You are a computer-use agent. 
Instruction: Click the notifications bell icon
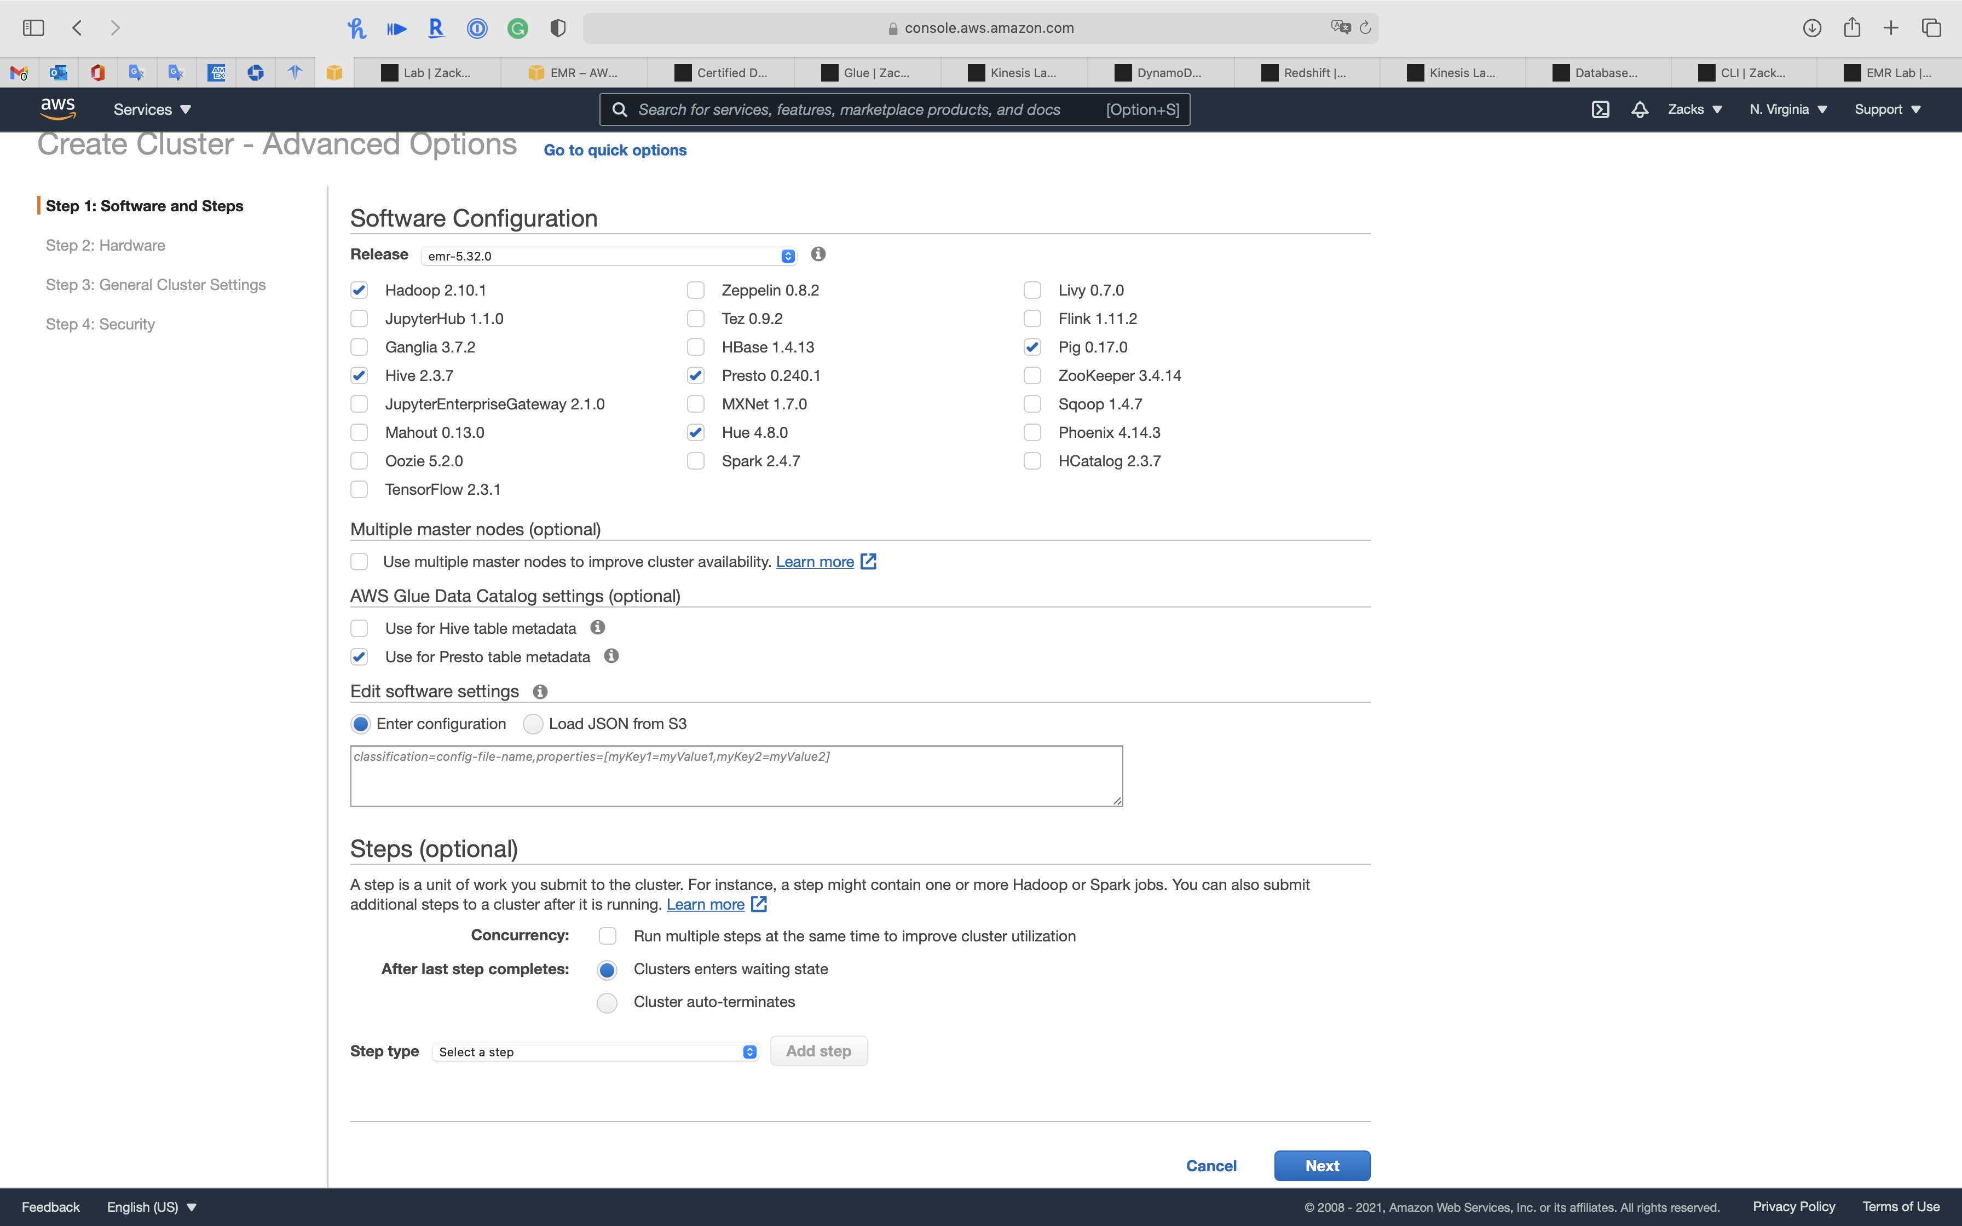(x=1640, y=109)
